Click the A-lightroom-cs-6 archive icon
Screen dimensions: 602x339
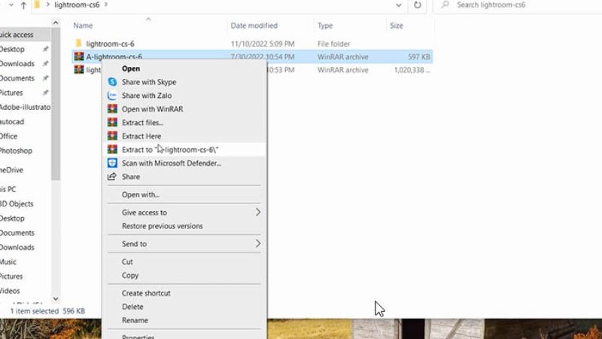(79, 56)
